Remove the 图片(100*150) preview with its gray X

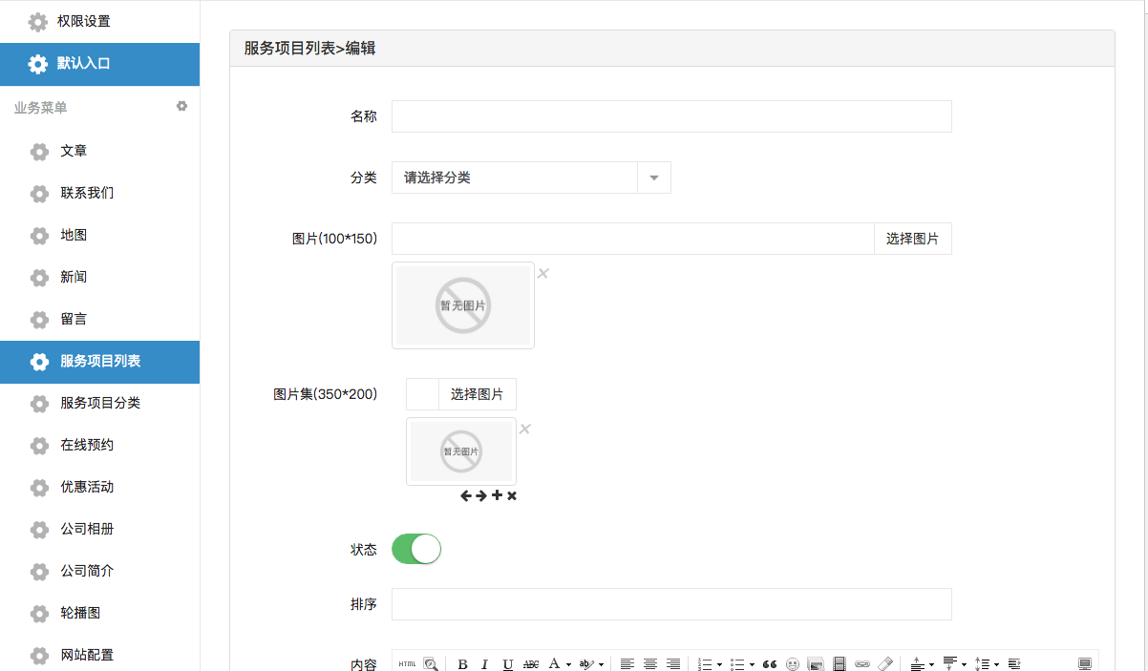pyautogui.click(x=542, y=274)
